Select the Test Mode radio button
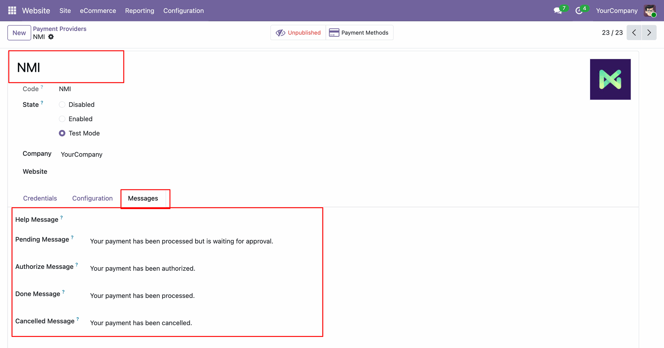Image resolution: width=664 pixels, height=348 pixels. 62,133
